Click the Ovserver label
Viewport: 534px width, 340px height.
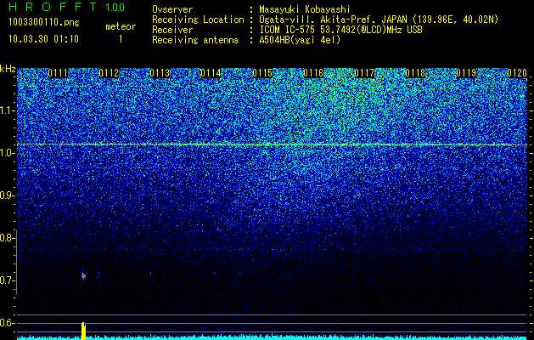172,9
